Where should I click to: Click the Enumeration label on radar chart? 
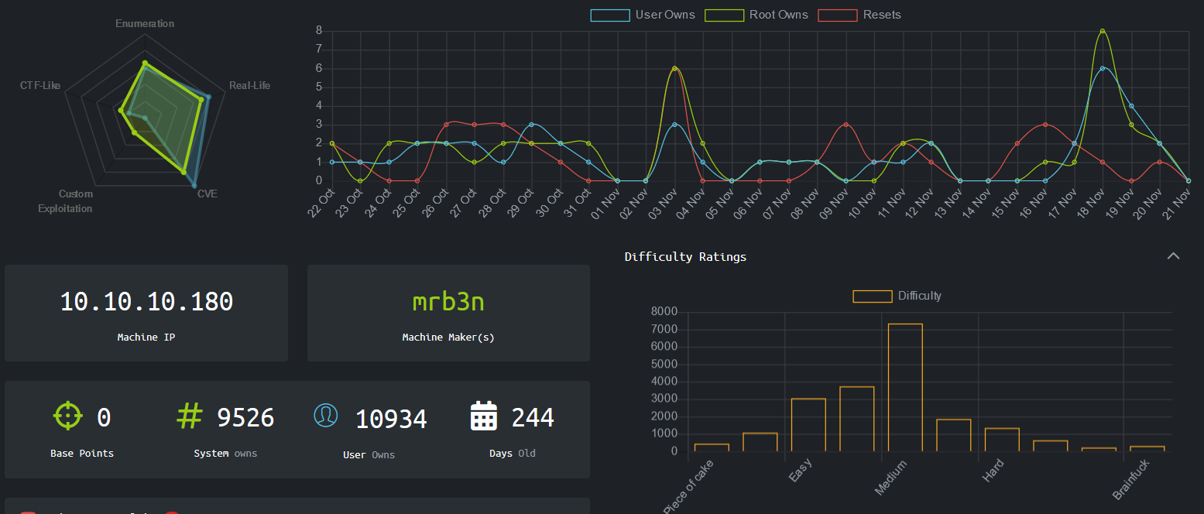145,23
